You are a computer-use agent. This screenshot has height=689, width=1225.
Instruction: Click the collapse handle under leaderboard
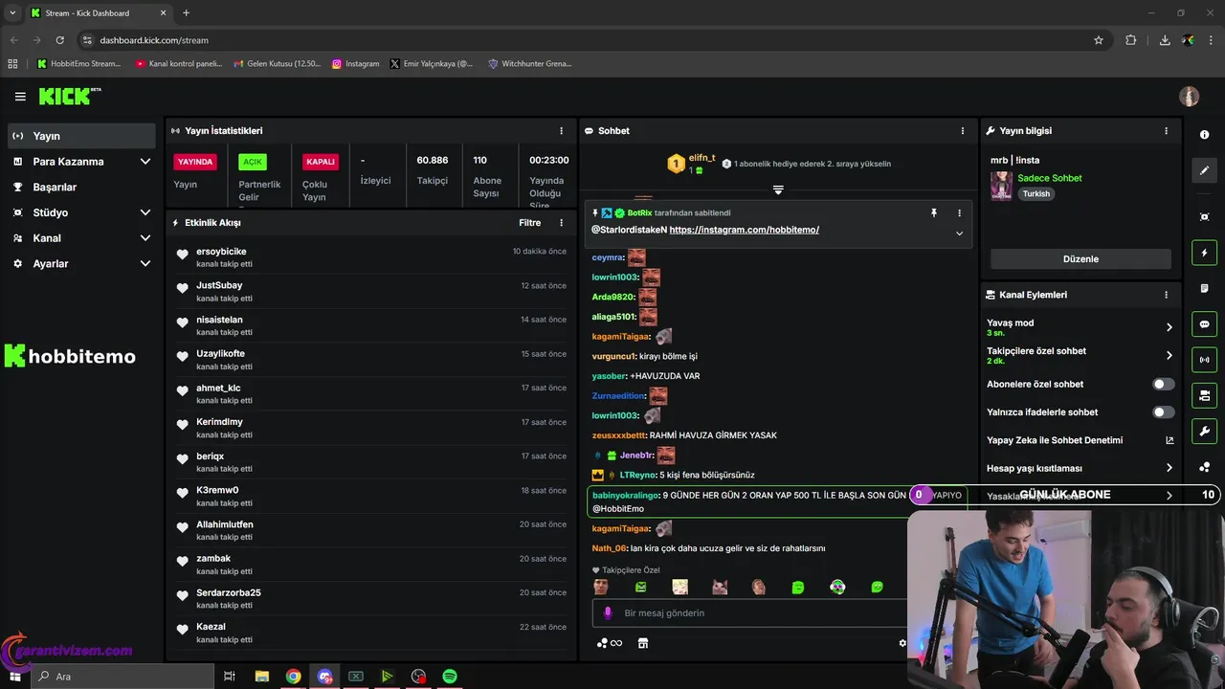[x=778, y=190]
